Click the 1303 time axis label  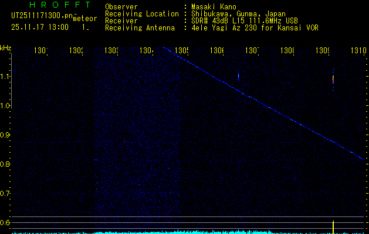[x=111, y=50]
